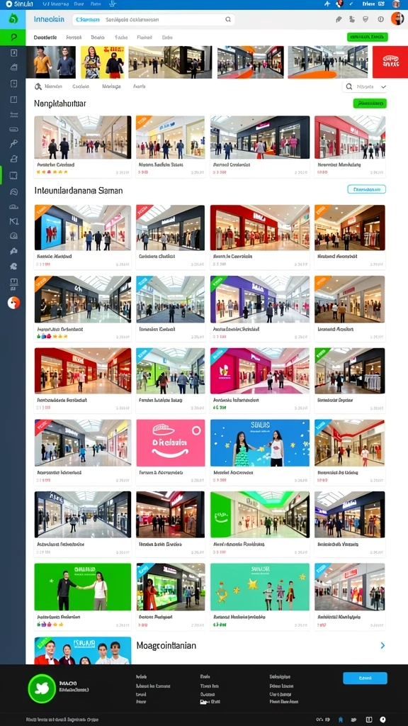Image resolution: width=408 pixels, height=726 pixels.
Task: Click the small user avatar in the top blue bar
Action: 396,4
